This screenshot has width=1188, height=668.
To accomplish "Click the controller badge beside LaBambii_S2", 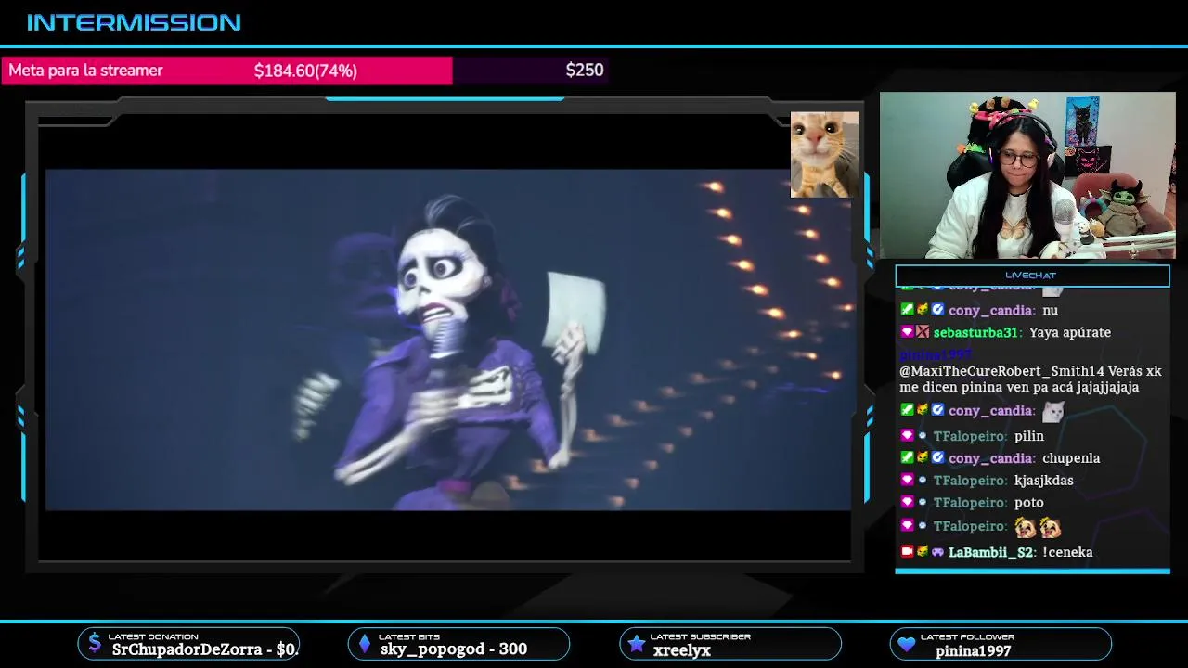I will [x=937, y=552].
